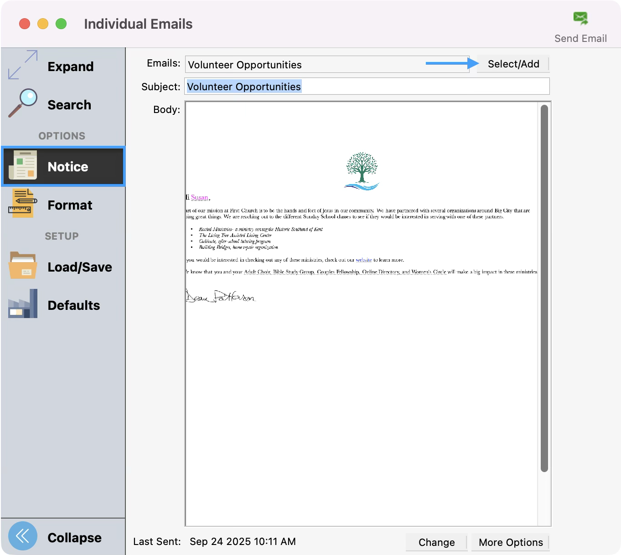Click the Expand arrows icon in sidebar
The image size is (621, 555).
23,65
